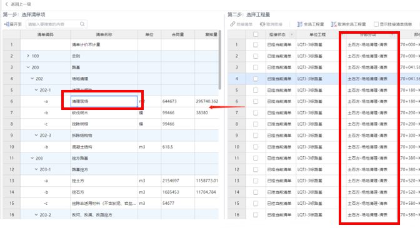Click the 644673 contract quantity cell
This screenshot has width=420, height=228.
point(178,101)
